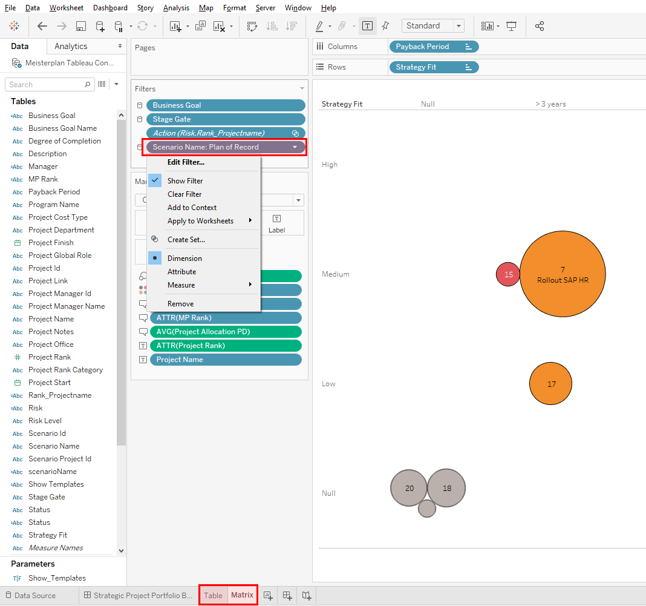Click new dashboard icon in bottom tab bar
The height and width of the screenshot is (606, 646).
[x=287, y=595]
